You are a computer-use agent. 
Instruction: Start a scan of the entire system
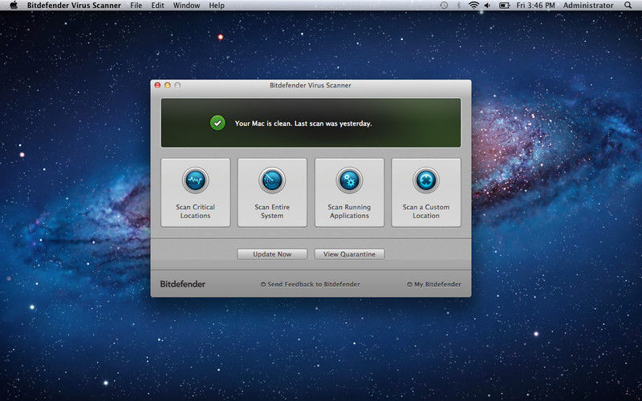(x=272, y=179)
